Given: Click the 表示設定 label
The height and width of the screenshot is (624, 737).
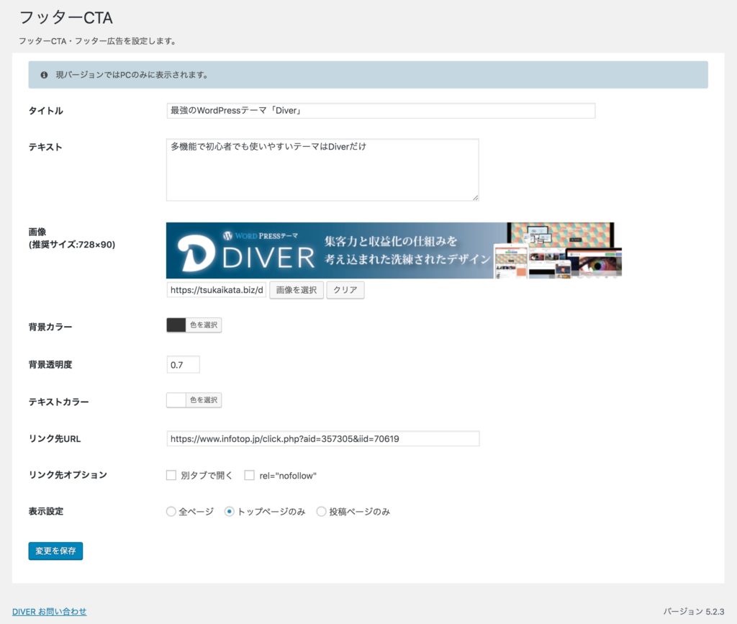Looking at the screenshot, I should tap(46, 511).
